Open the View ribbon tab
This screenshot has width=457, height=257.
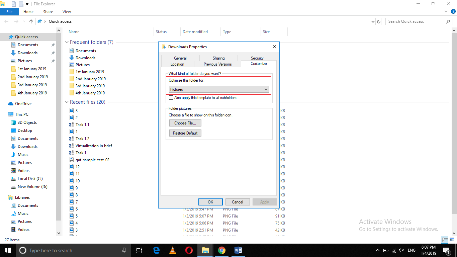tap(67, 12)
